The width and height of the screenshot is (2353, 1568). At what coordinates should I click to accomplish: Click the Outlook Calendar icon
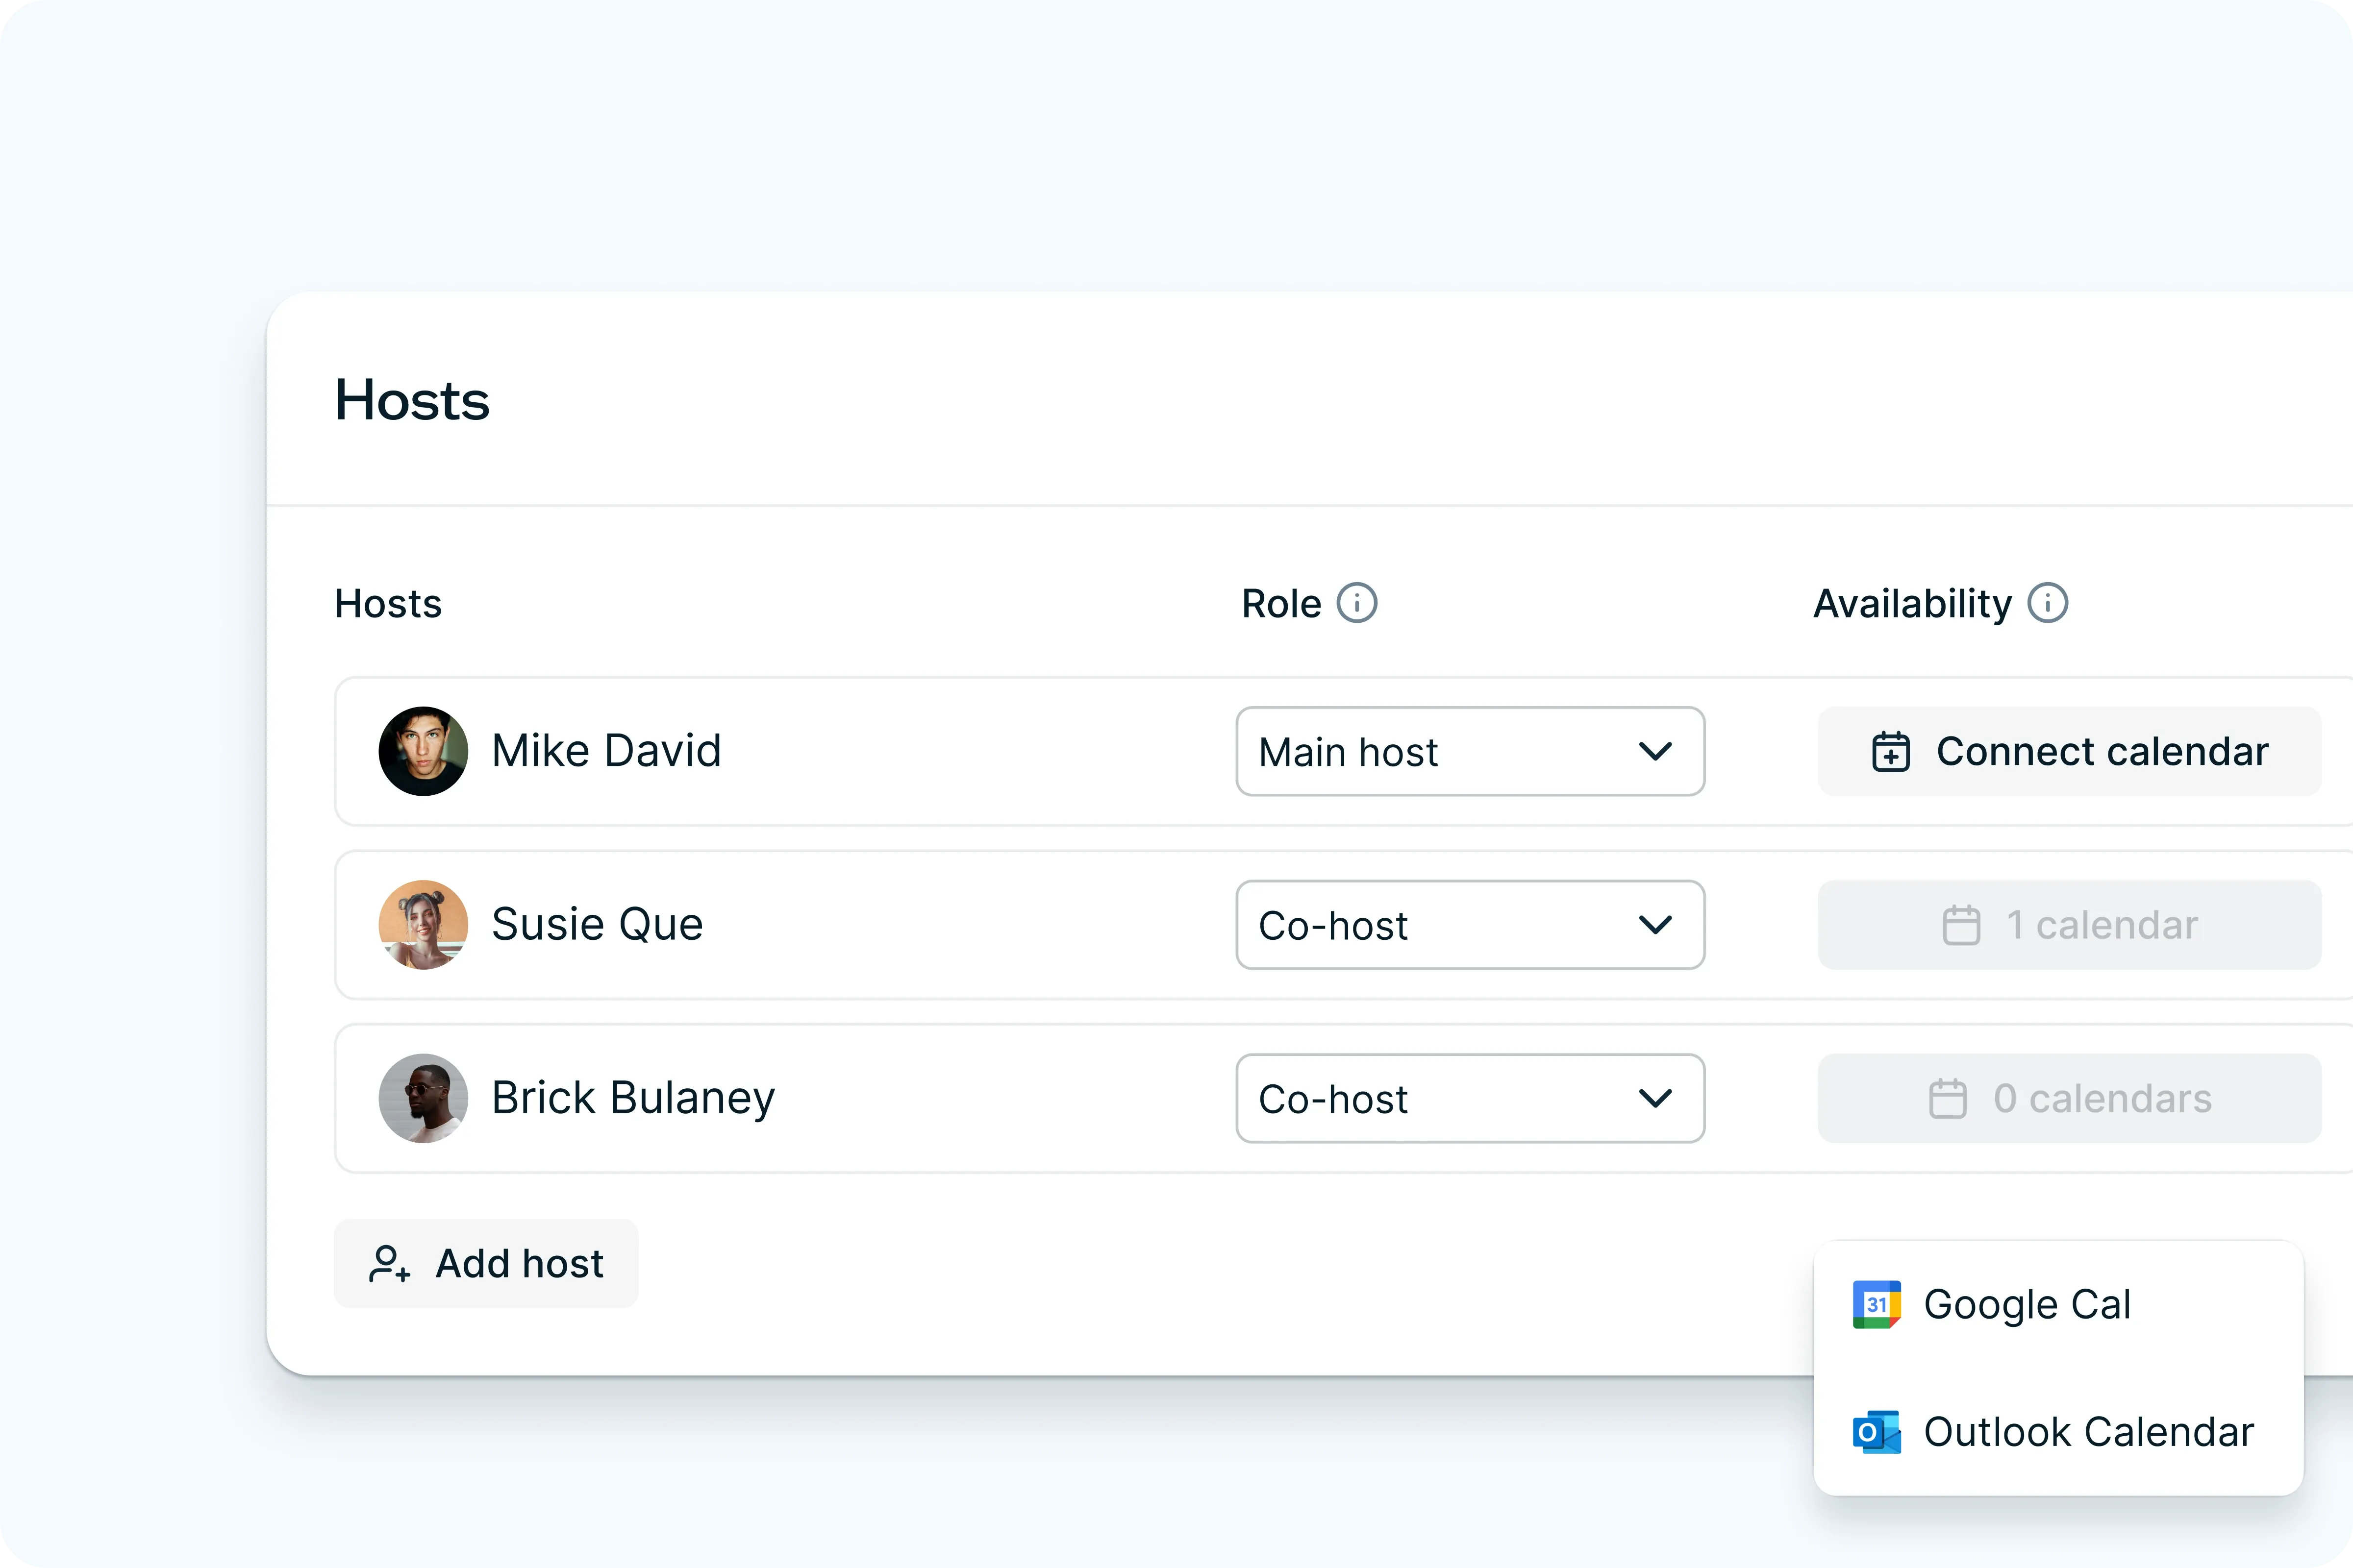click(1876, 1432)
